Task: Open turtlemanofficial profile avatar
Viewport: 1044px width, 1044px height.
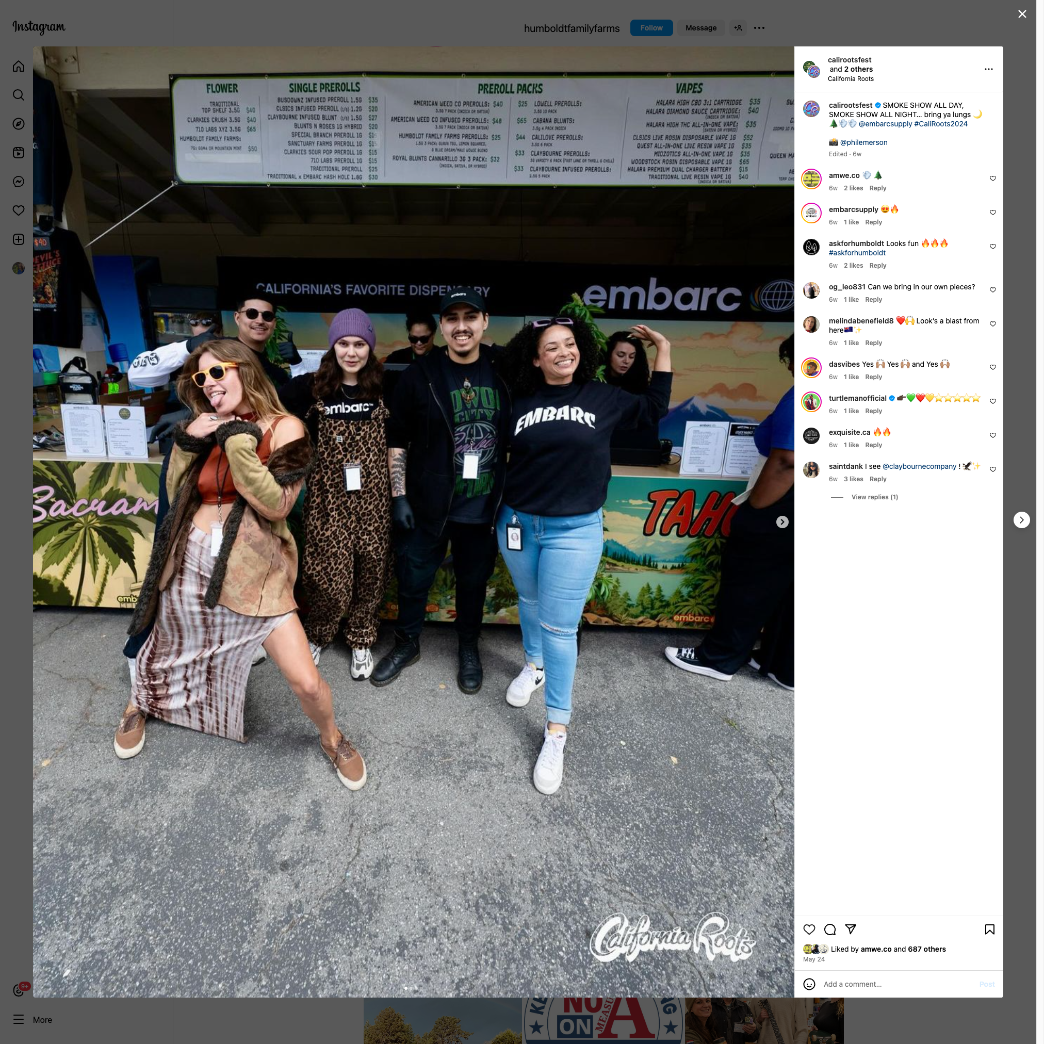Action: coord(811,401)
